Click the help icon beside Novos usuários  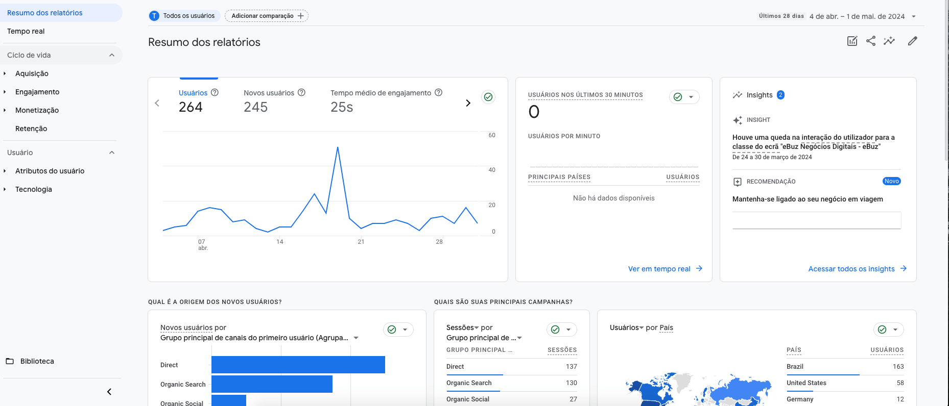(x=301, y=92)
